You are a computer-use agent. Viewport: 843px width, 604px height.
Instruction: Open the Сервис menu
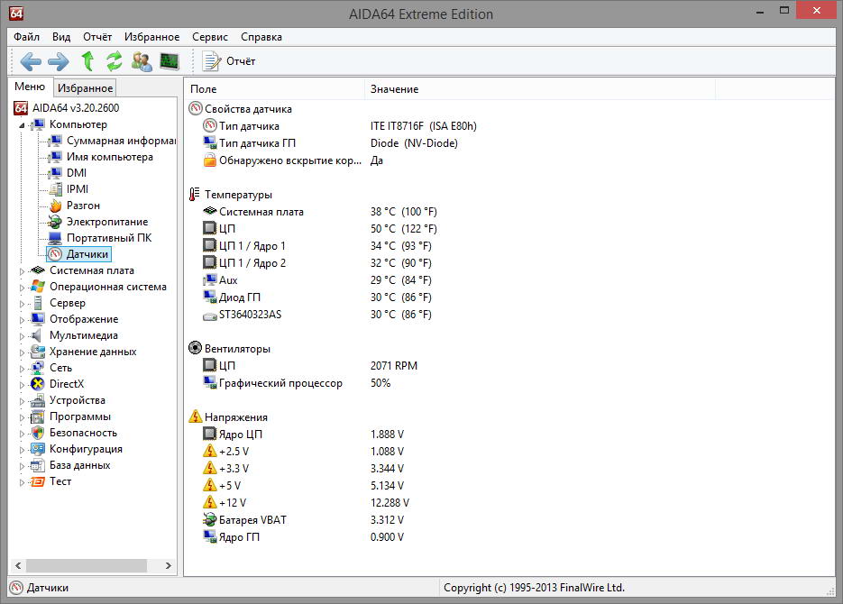tap(210, 37)
